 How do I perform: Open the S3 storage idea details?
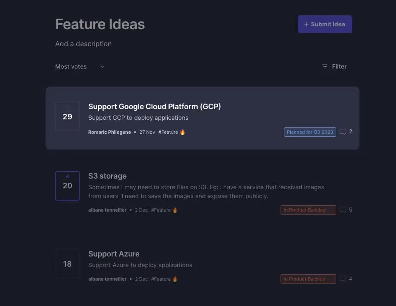point(107,176)
